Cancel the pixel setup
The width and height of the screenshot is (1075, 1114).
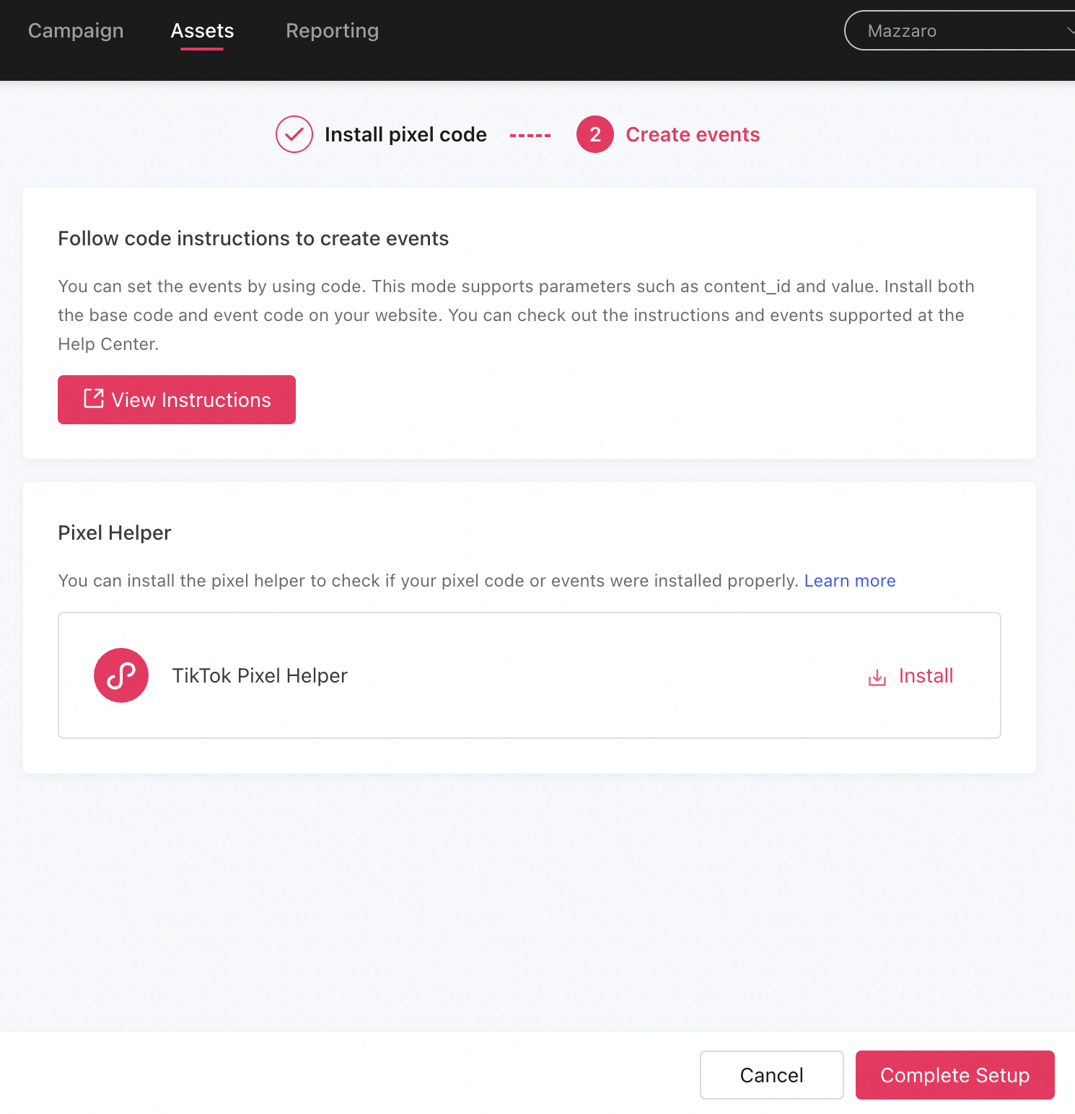(x=771, y=1075)
